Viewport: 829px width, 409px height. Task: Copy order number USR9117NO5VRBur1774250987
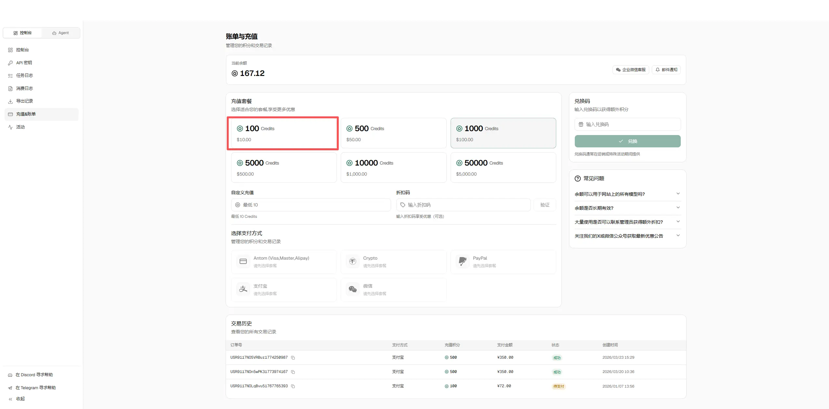pos(293,358)
